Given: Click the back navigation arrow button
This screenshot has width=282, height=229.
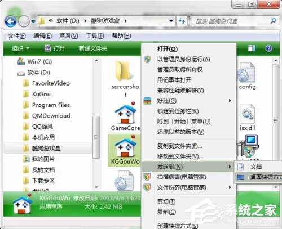Looking at the screenshot, I should tap(11, 21).
